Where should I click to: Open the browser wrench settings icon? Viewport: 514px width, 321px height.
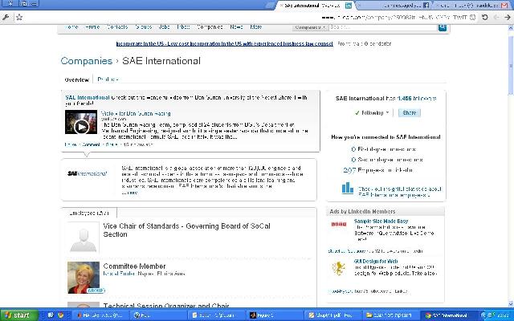pyautogui.click(x=6, y=17)
